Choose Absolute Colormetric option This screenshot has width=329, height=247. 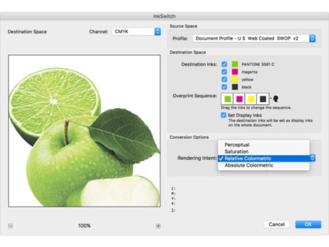coord(263,165)
